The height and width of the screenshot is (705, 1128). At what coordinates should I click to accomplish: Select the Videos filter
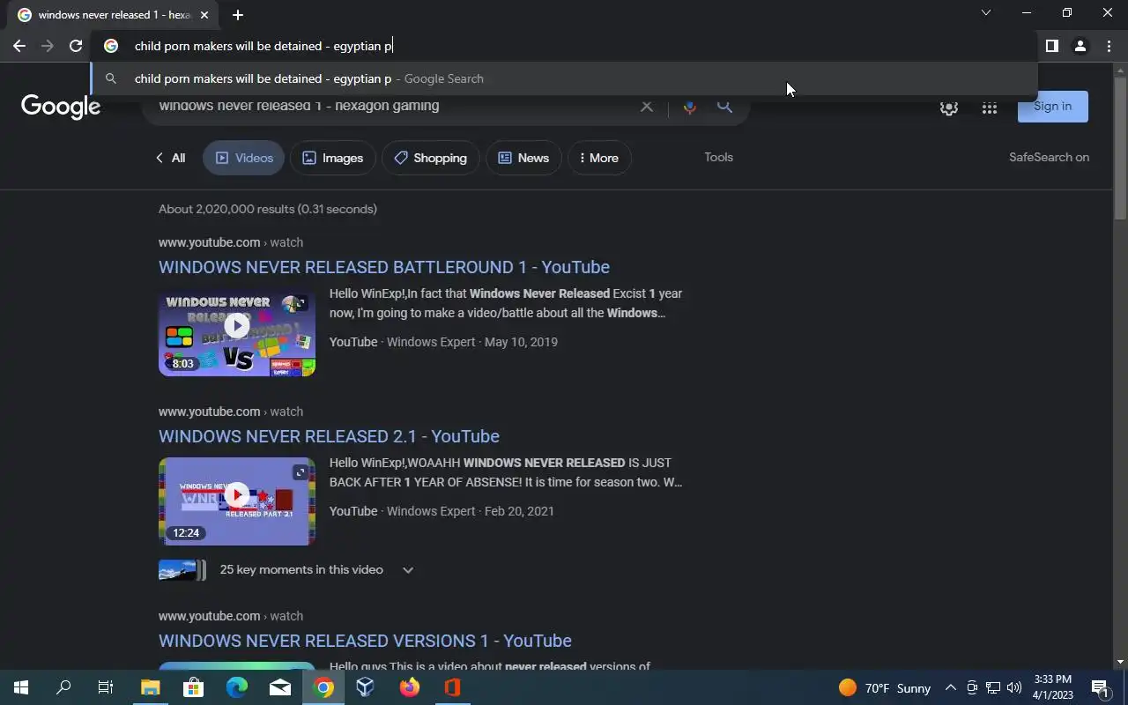244,158
